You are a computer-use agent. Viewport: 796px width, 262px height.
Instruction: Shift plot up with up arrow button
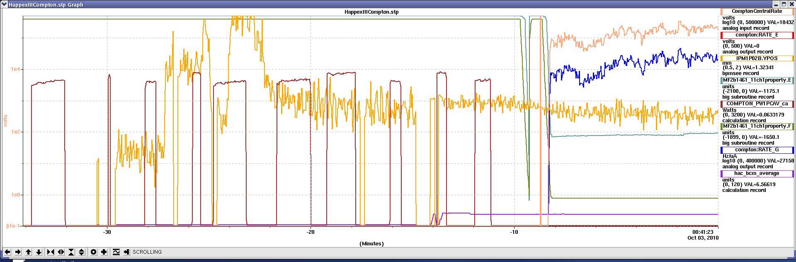pos(29,252)
